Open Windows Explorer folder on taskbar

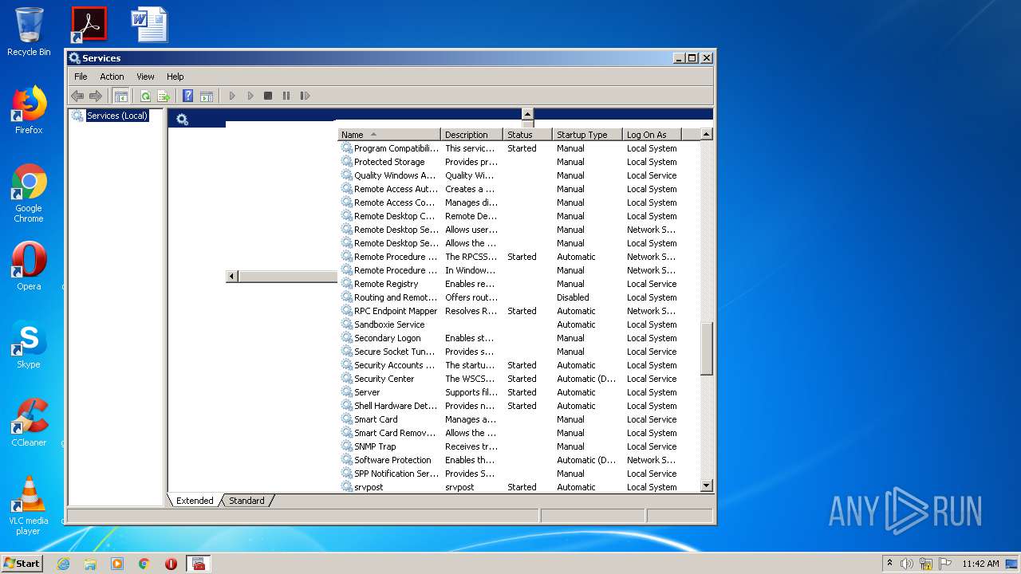(90, 564)
